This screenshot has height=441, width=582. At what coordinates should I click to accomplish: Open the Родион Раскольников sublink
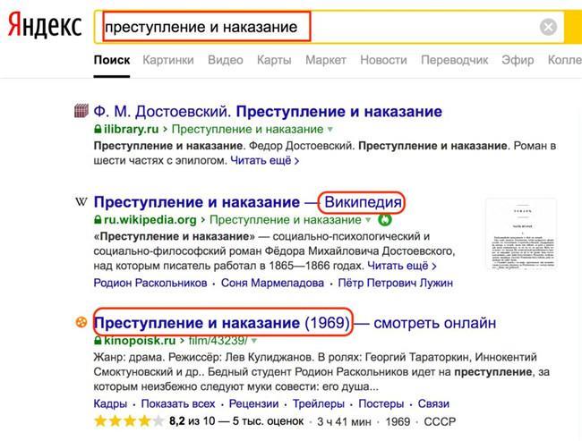(x=150, y=283)
